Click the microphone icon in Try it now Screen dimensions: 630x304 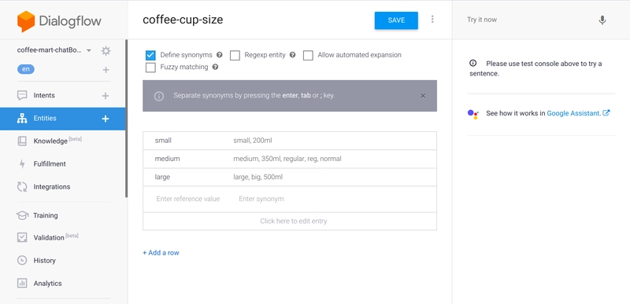[x=602, y=20]
